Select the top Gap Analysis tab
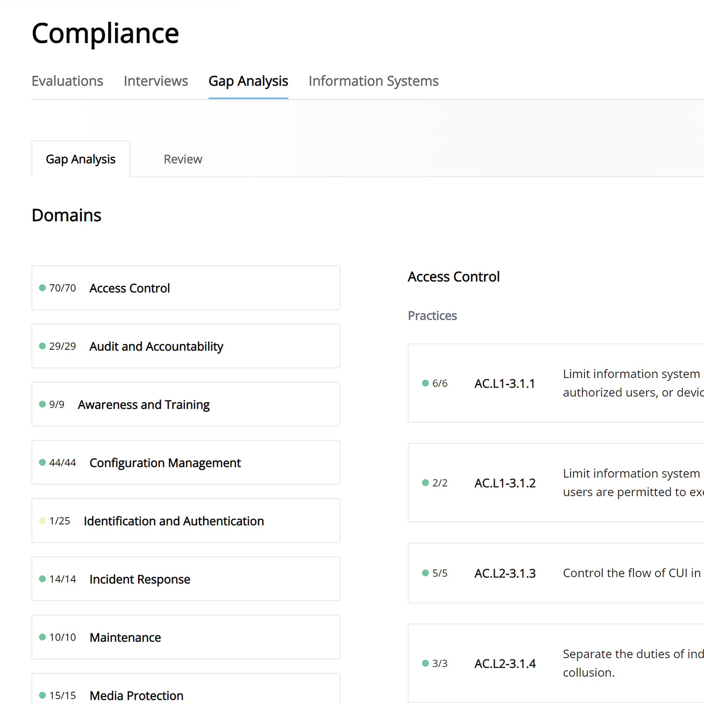This screenshot has height=704, width=704. pyautogui.click(x=248, y=81)
